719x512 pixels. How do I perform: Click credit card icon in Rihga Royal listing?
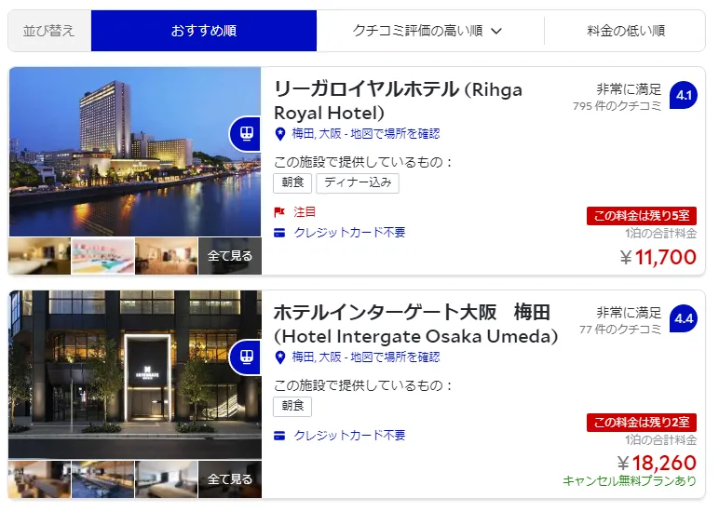coord(279,233)
